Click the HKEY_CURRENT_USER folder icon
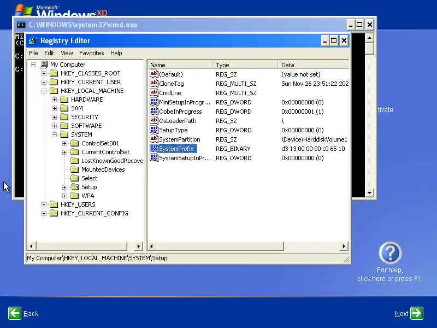The height and width of the screenshot is (328, 437). (54, 82)
